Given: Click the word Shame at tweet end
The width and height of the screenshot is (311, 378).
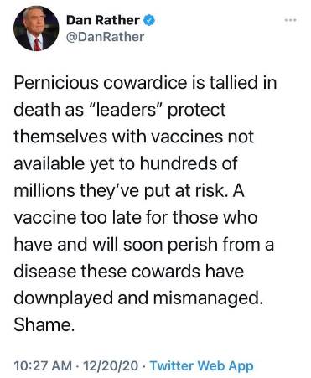Looking at the screenshot, I should pyautogui.click(x=44, y=324).
